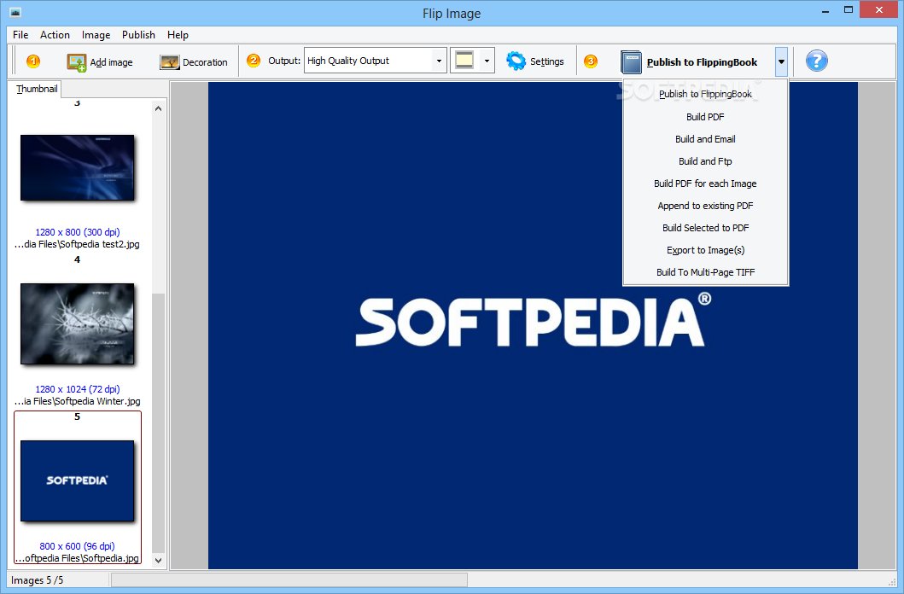Choose Append to existing PDF
This screenshot has width=904, height=594.
click(x=705, y=206)
